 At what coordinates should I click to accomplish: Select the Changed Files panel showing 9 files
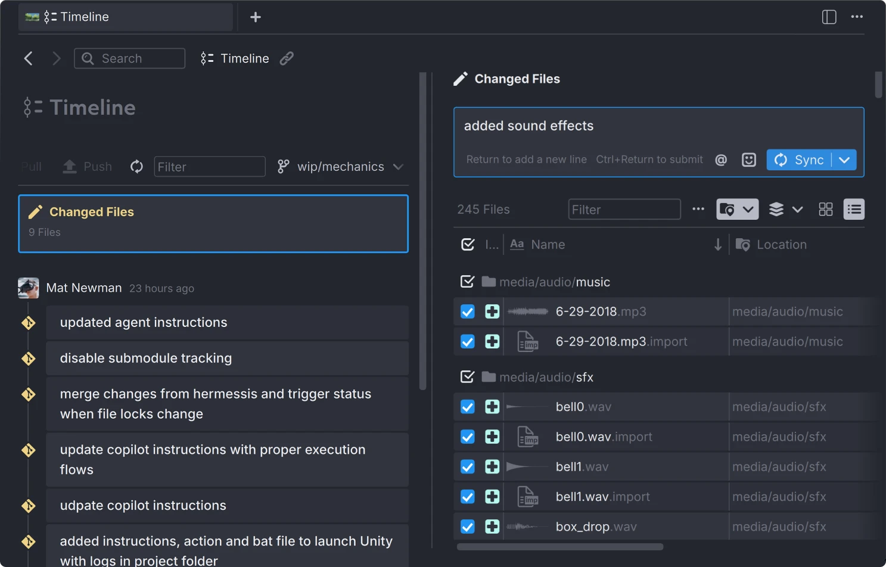coord(213,224)
